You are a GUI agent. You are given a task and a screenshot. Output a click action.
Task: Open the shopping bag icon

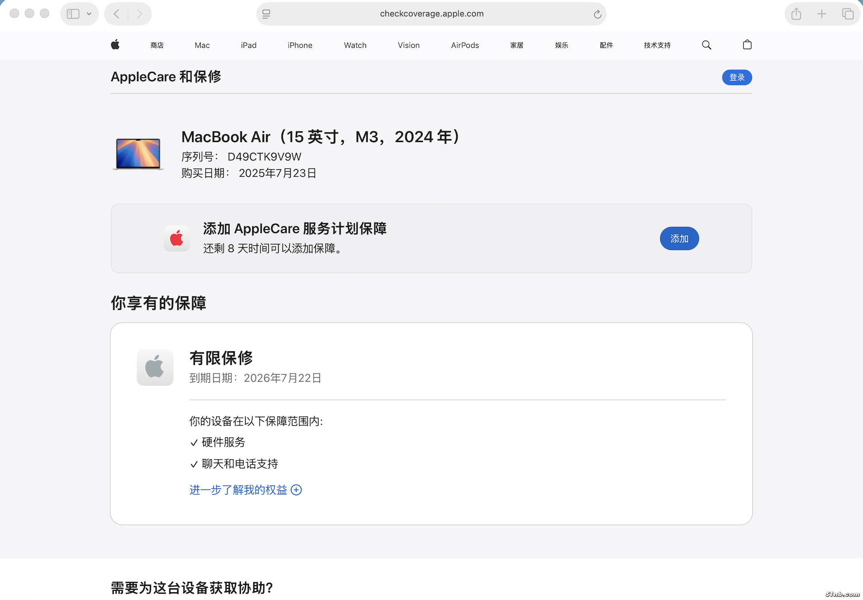747,45
